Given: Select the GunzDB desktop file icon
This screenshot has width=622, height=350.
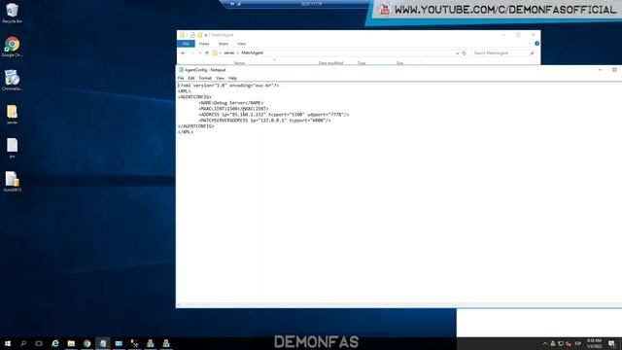Looking at the screenshot, I should pos(12,182).
